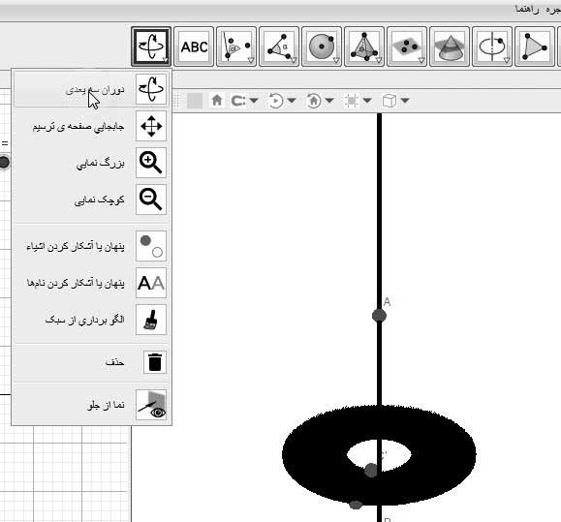
Task: Expand the angle tool's corner arrow
Action: [294, 60]
